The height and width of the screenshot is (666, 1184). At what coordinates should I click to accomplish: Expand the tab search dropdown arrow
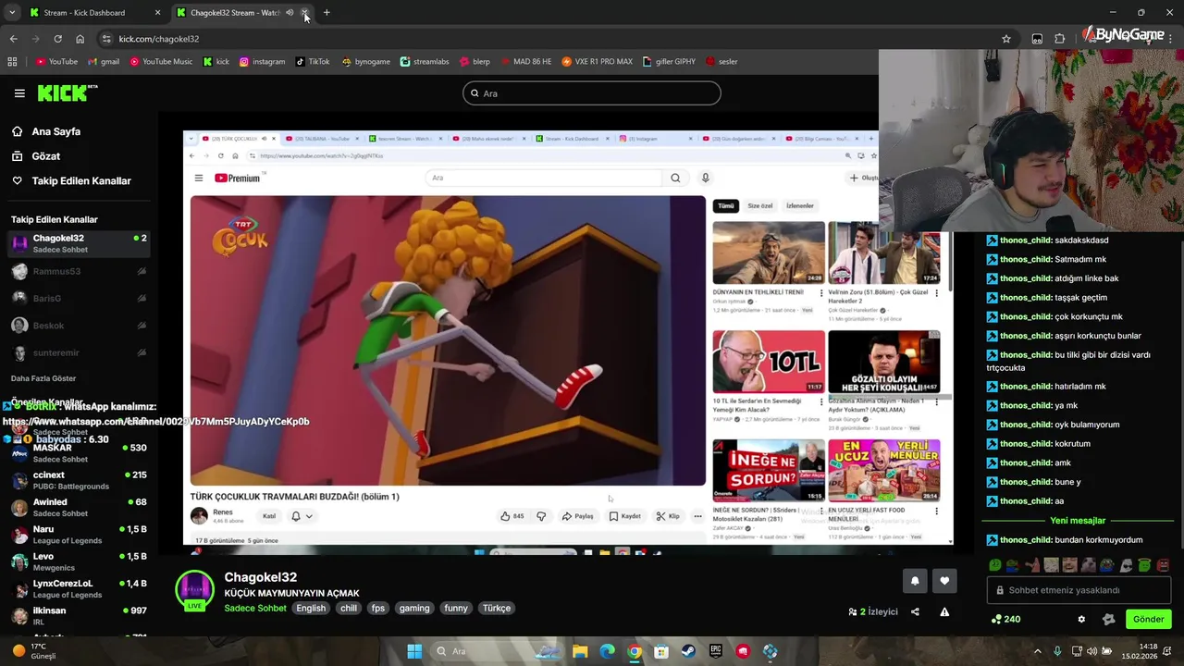13,13
